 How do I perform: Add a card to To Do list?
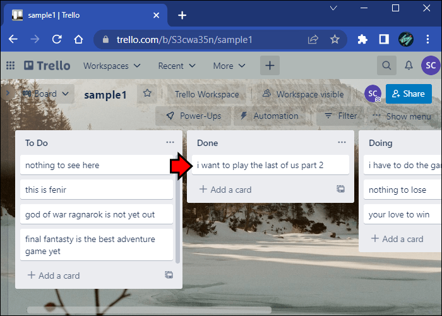[54, 275]
